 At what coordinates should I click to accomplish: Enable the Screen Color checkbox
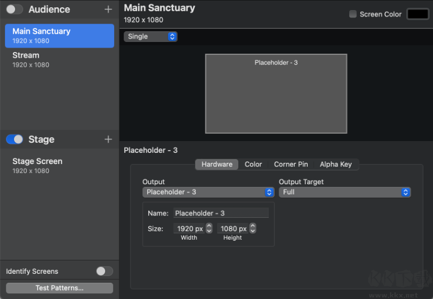coord(353,14)
